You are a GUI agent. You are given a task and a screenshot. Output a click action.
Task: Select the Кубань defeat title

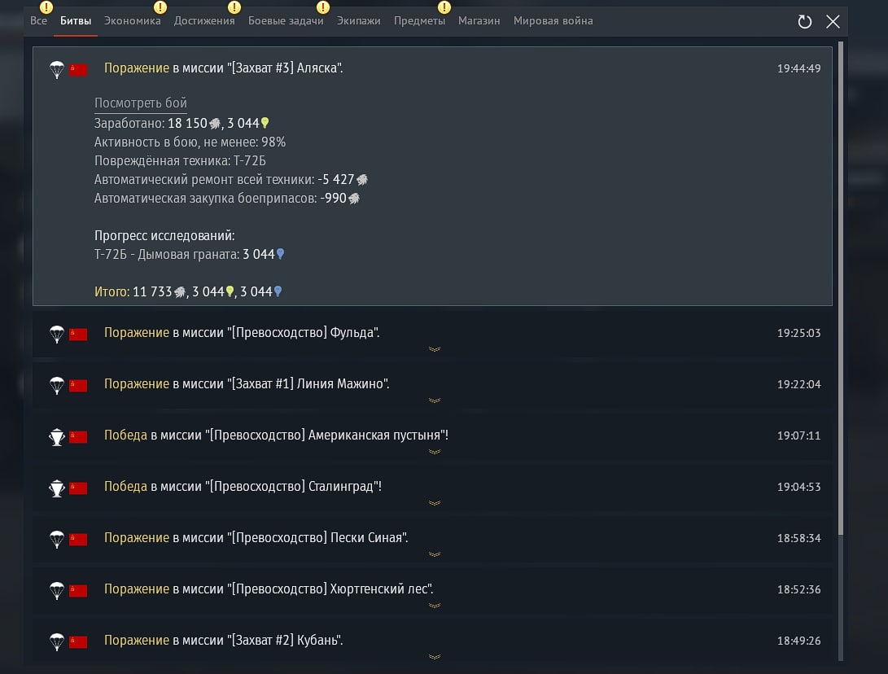point(224,640)
